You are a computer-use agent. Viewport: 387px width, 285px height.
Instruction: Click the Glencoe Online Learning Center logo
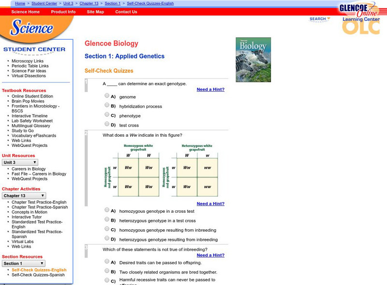(360, 18)
